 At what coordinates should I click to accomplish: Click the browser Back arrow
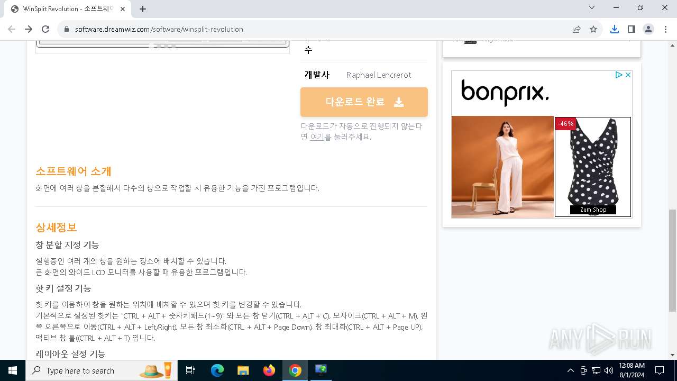(12, 29)
